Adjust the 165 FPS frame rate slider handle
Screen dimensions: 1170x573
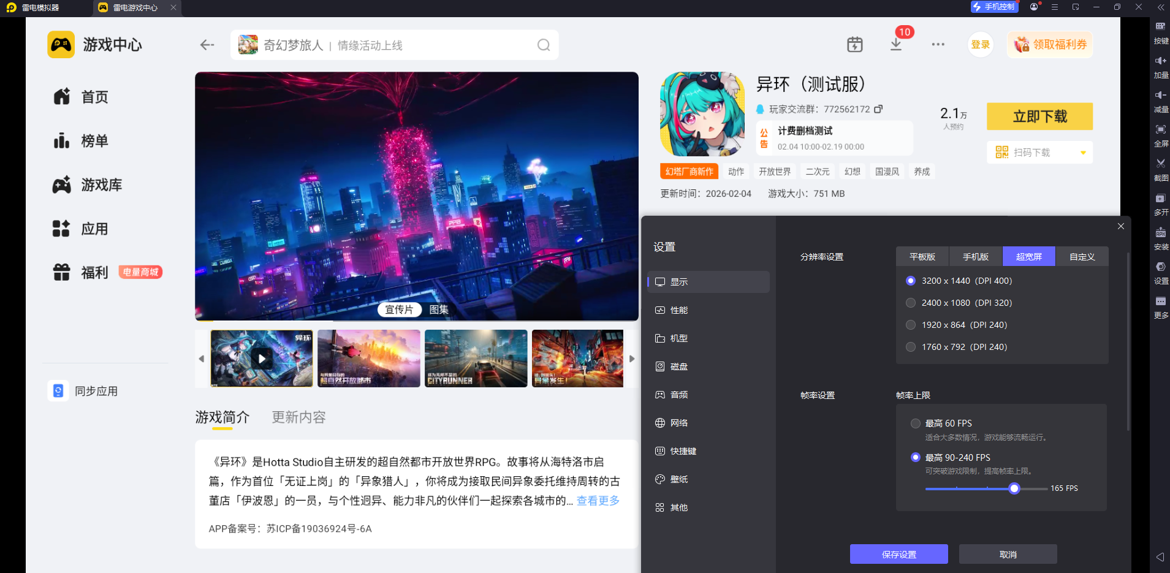(x=1014, y=488)
